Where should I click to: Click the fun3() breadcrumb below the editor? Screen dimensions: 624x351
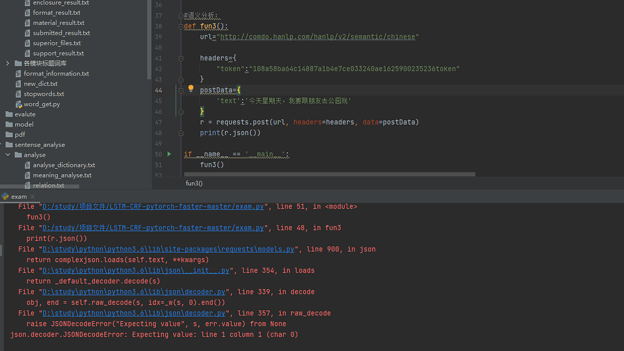coord(193,183)
